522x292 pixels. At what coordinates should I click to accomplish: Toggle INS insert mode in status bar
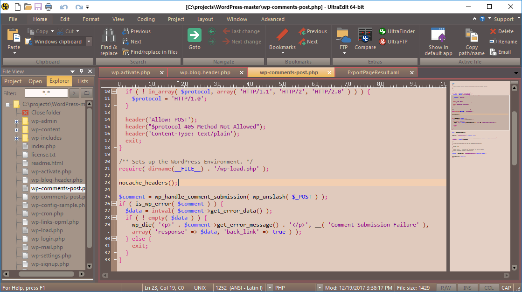(468, 288)
